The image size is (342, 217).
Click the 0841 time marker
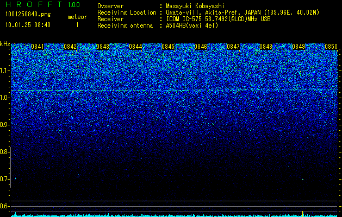[x=38, y=47]
